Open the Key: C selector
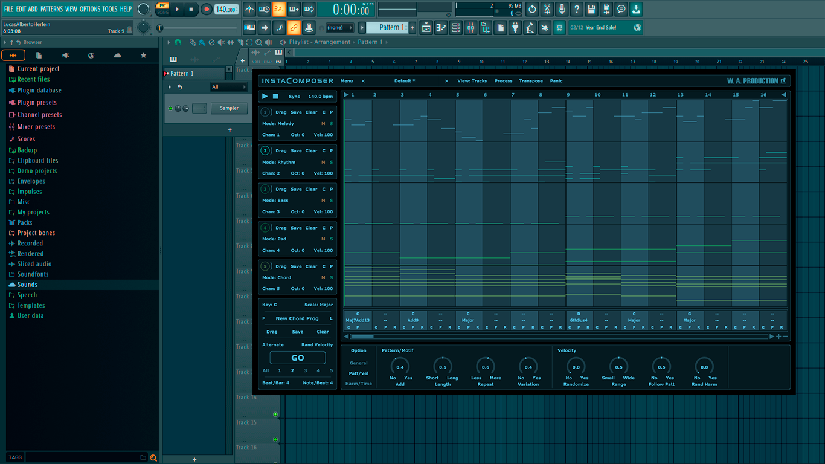This screenshot has width=825, height=464. [269, 305]
